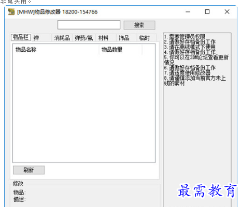The height and width of the screenshot is (207, 241).
Task: Minimize the 物品修改器 window
Action: [188, 12]
